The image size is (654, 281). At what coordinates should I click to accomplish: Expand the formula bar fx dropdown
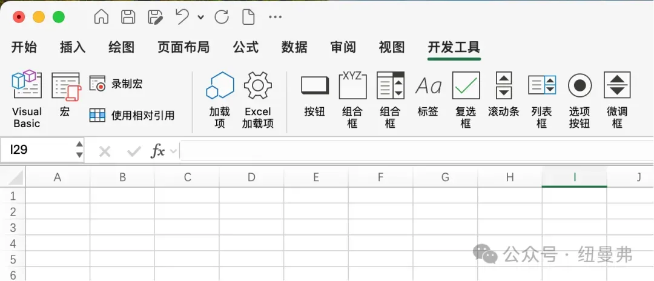174,151
